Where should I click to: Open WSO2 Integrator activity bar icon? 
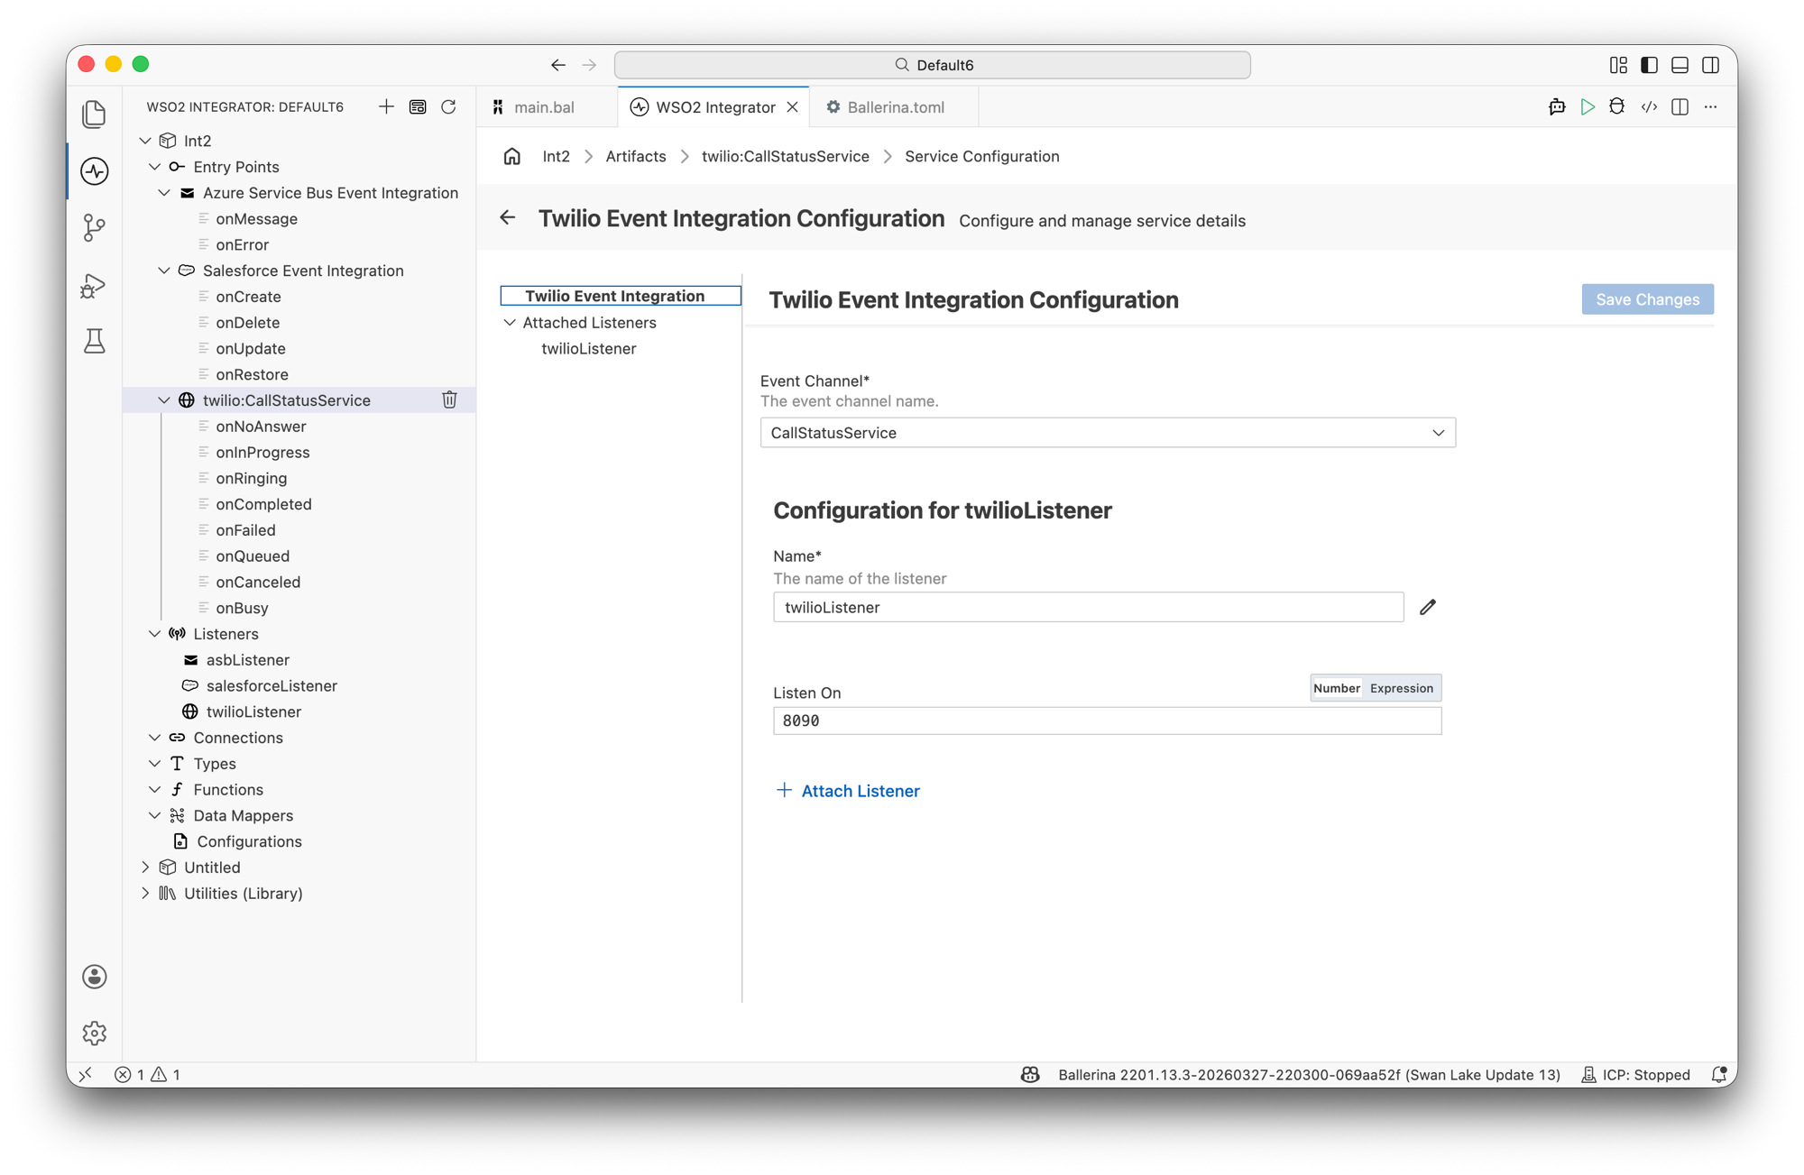[94, 171]
